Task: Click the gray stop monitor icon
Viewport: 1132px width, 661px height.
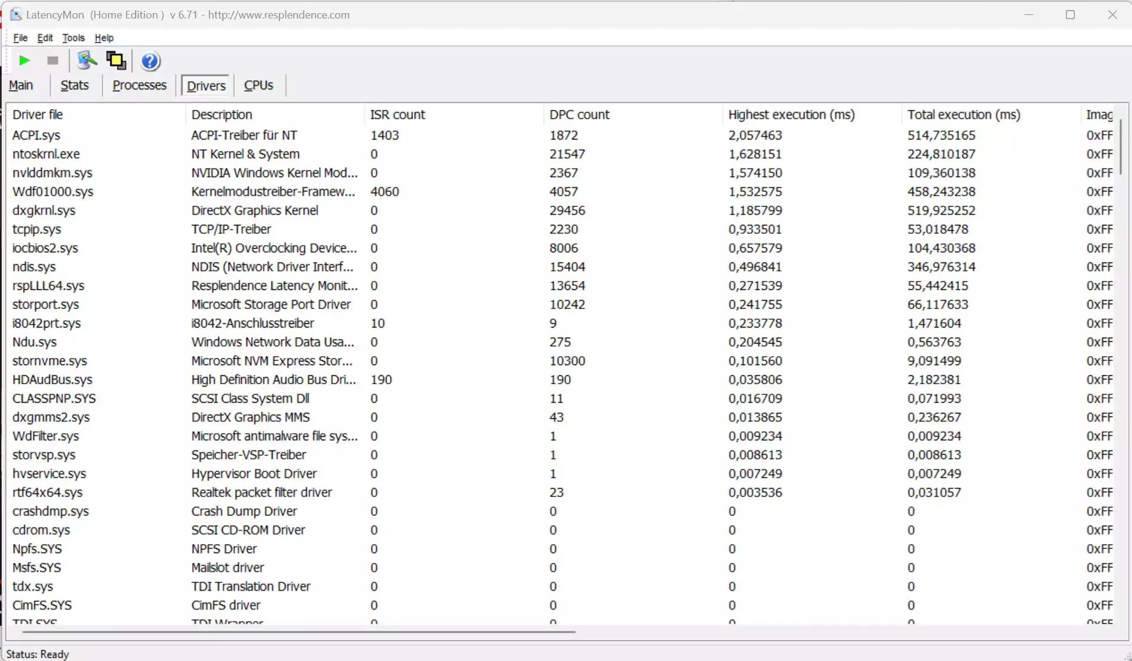Action: coord(53,61)
